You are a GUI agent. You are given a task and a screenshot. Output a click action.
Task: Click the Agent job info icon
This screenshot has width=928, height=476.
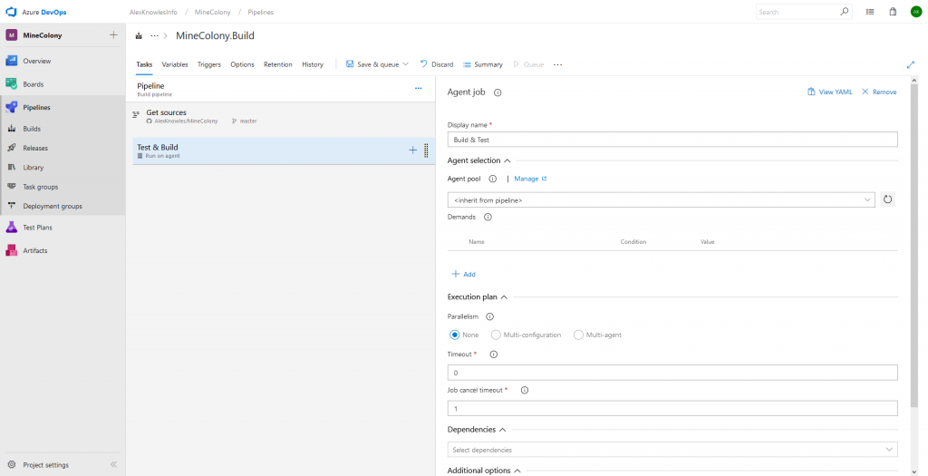click(498, 92)
